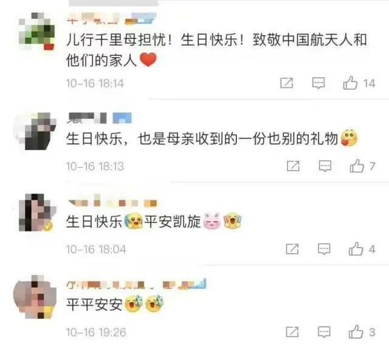The width and height of the screenshot is (389, 346).
Task: Open avatar of the first commenter
Action: tap(37, 31)
